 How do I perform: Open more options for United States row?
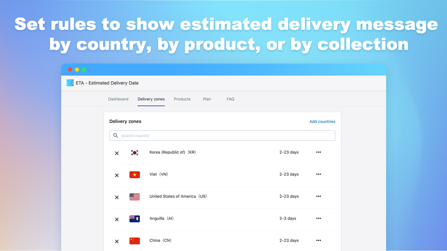click(318, 196)
